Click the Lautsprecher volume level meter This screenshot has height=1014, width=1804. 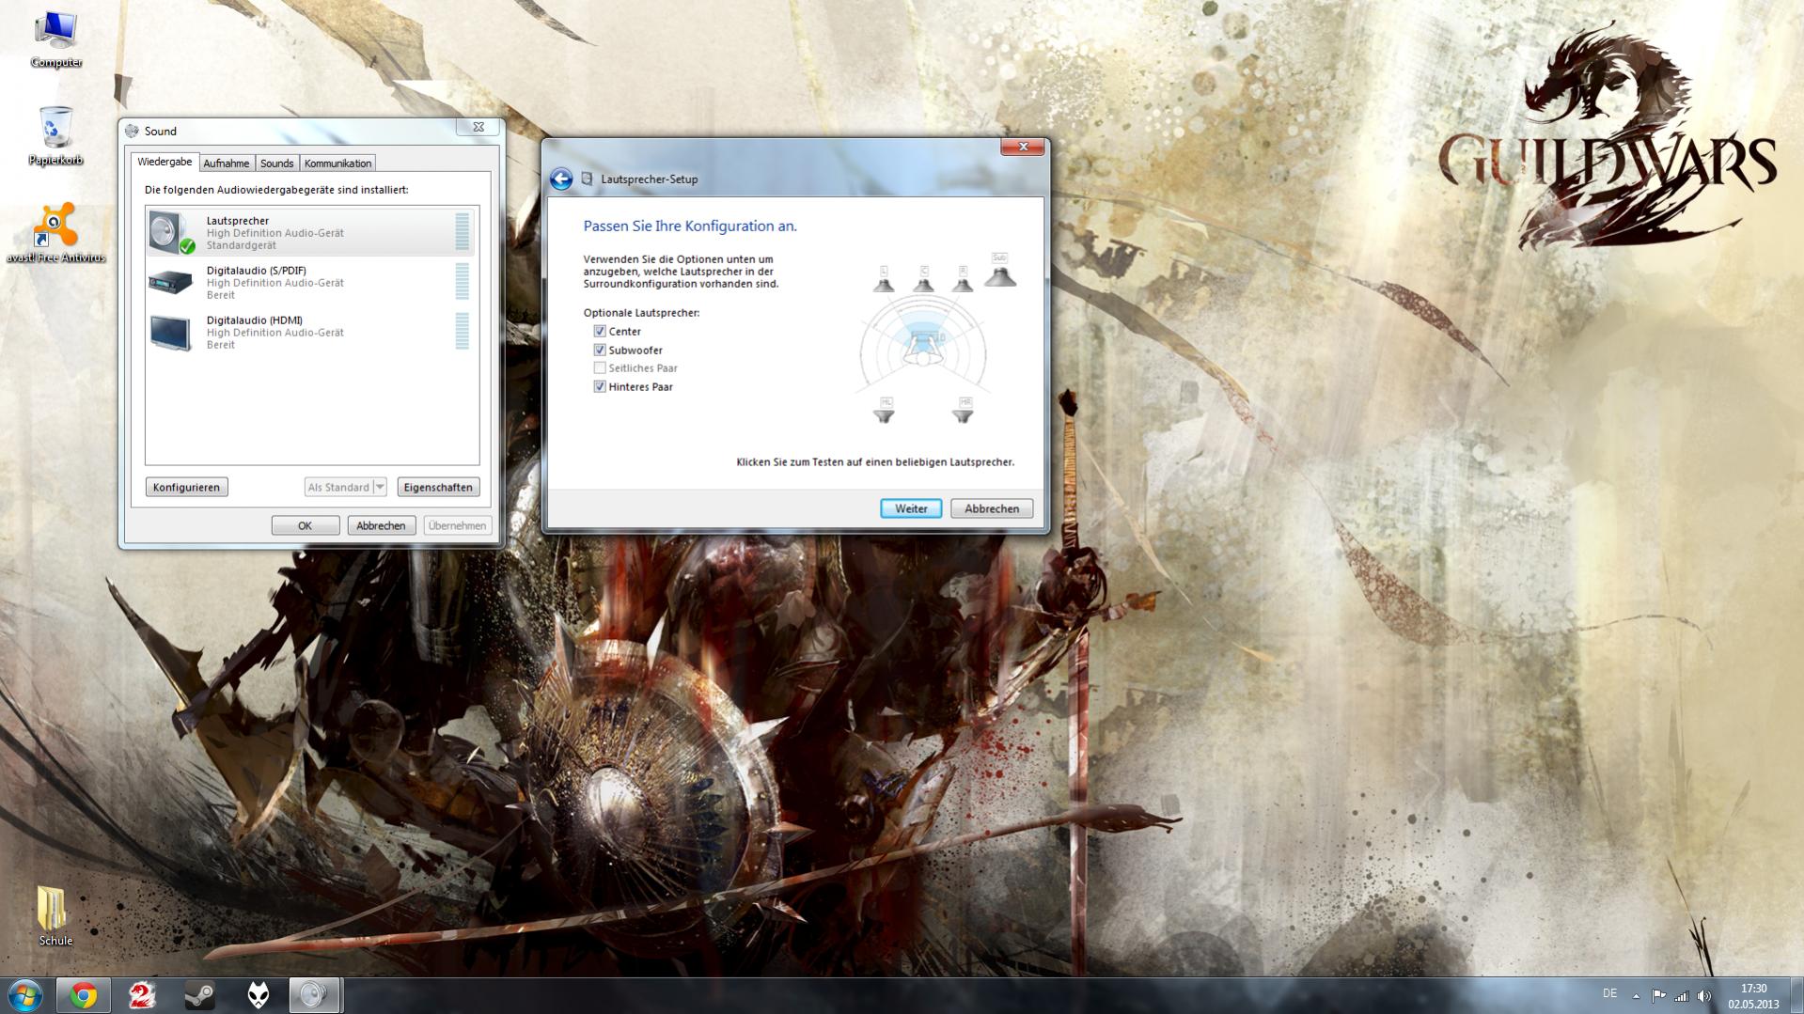pyautogui.click(x=462, y=232)
